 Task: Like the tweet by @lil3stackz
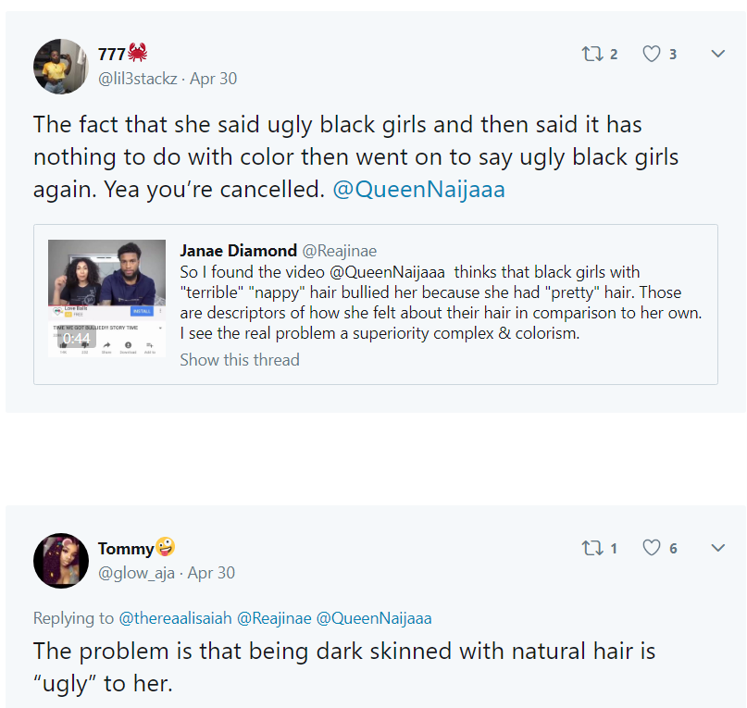[652, 54]
